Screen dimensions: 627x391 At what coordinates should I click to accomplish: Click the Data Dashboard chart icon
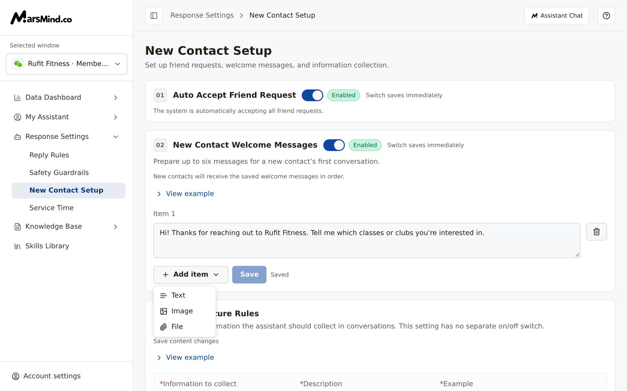(18, 98)
